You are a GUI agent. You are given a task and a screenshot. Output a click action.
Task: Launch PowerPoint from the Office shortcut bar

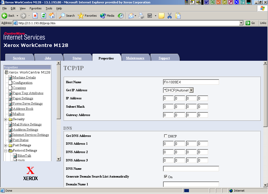(219, 2)
